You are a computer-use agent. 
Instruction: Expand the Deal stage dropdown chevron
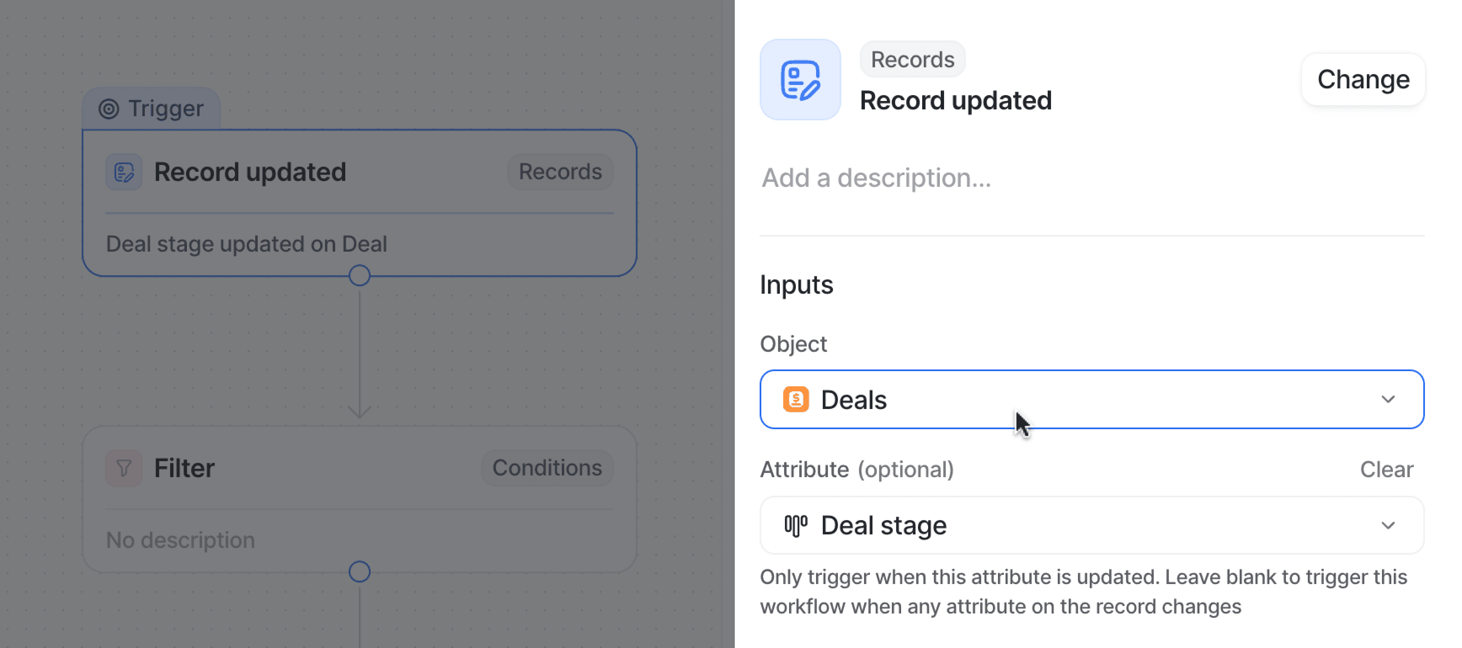pyautogui.click(x=1388, y=525)
